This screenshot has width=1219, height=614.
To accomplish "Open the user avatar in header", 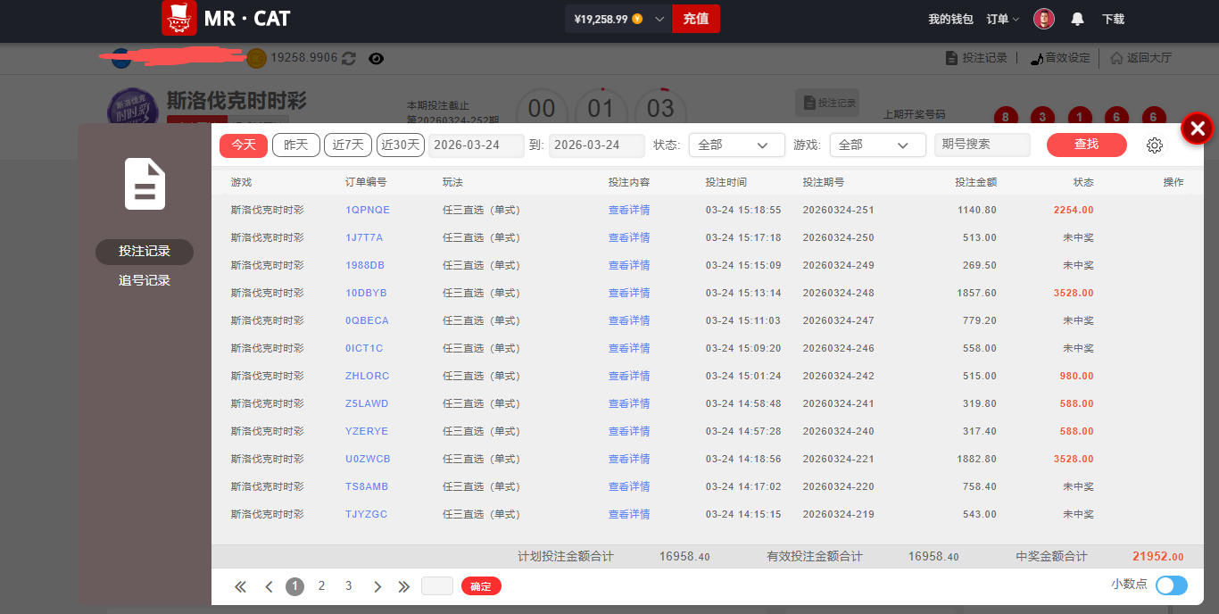I will coord(1043,19).
